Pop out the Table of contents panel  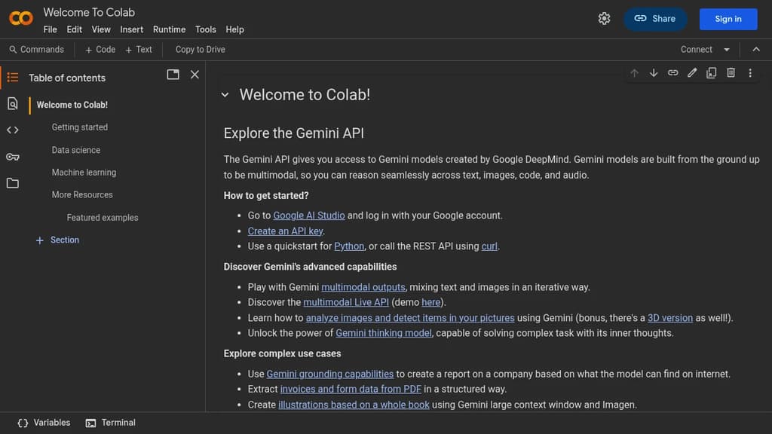(173, 75)
